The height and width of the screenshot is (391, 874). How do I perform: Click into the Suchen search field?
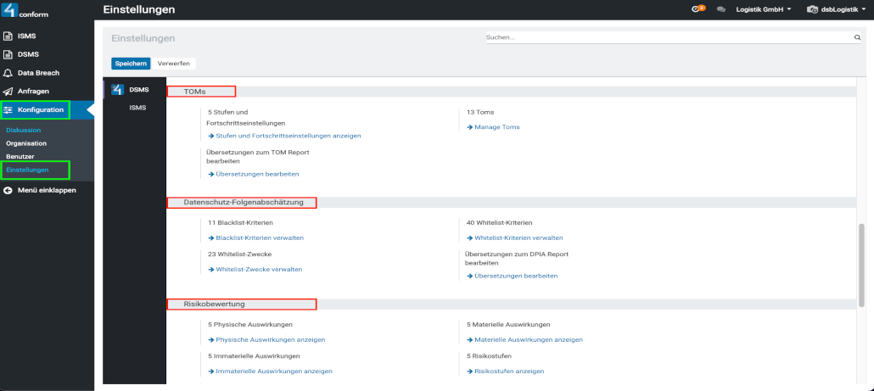(666, 38)
